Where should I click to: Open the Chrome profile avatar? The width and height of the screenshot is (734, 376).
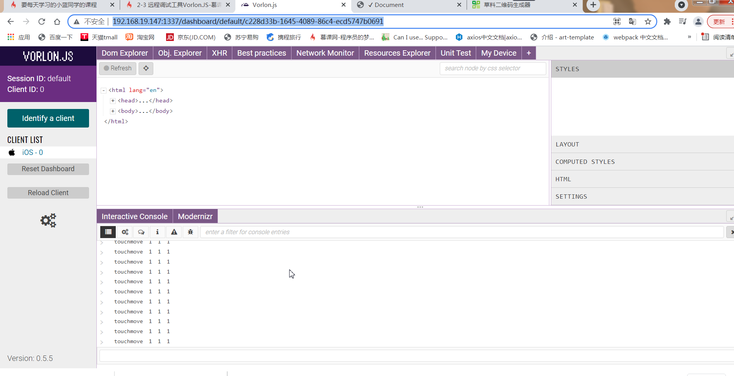click(x=698, y=22)
